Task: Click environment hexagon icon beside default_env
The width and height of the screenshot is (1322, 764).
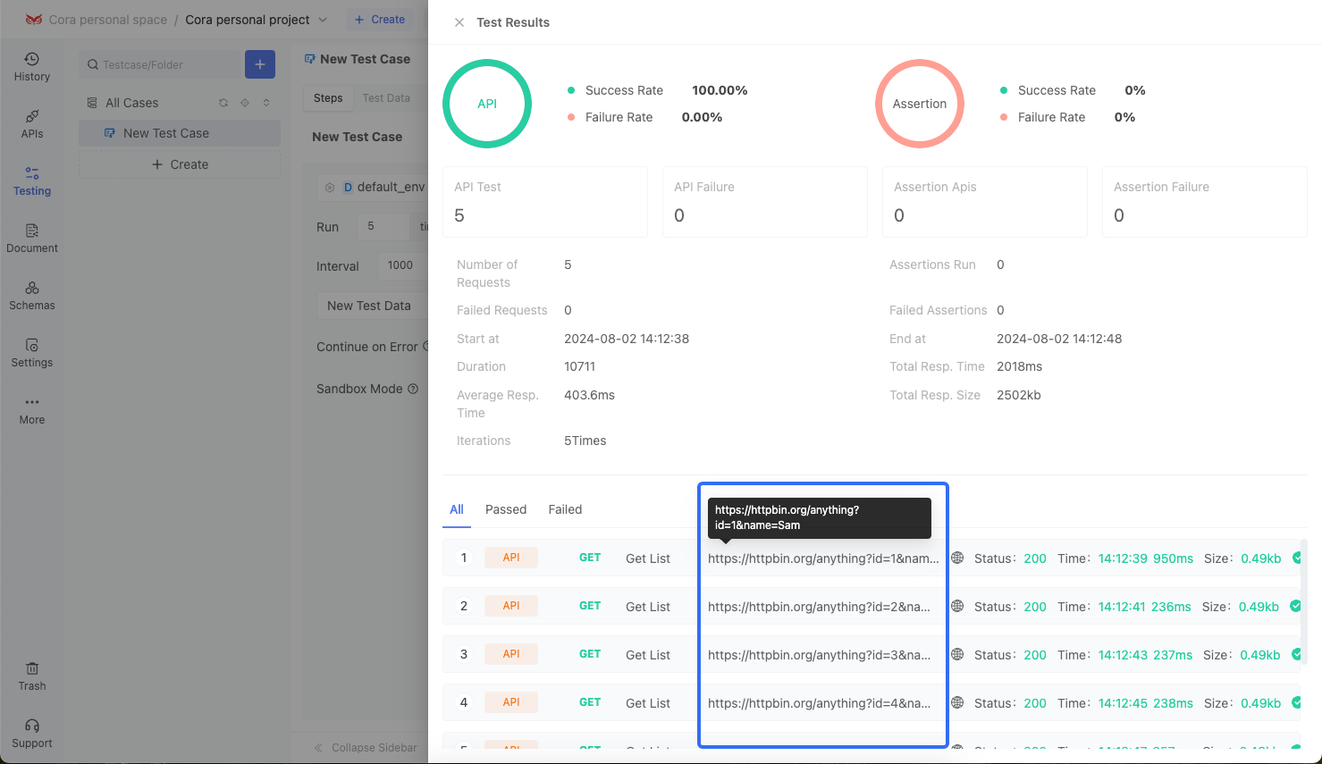Action: (x=330, y=188)
